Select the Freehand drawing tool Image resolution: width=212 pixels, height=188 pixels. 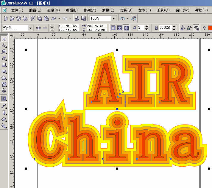[4, 58]
